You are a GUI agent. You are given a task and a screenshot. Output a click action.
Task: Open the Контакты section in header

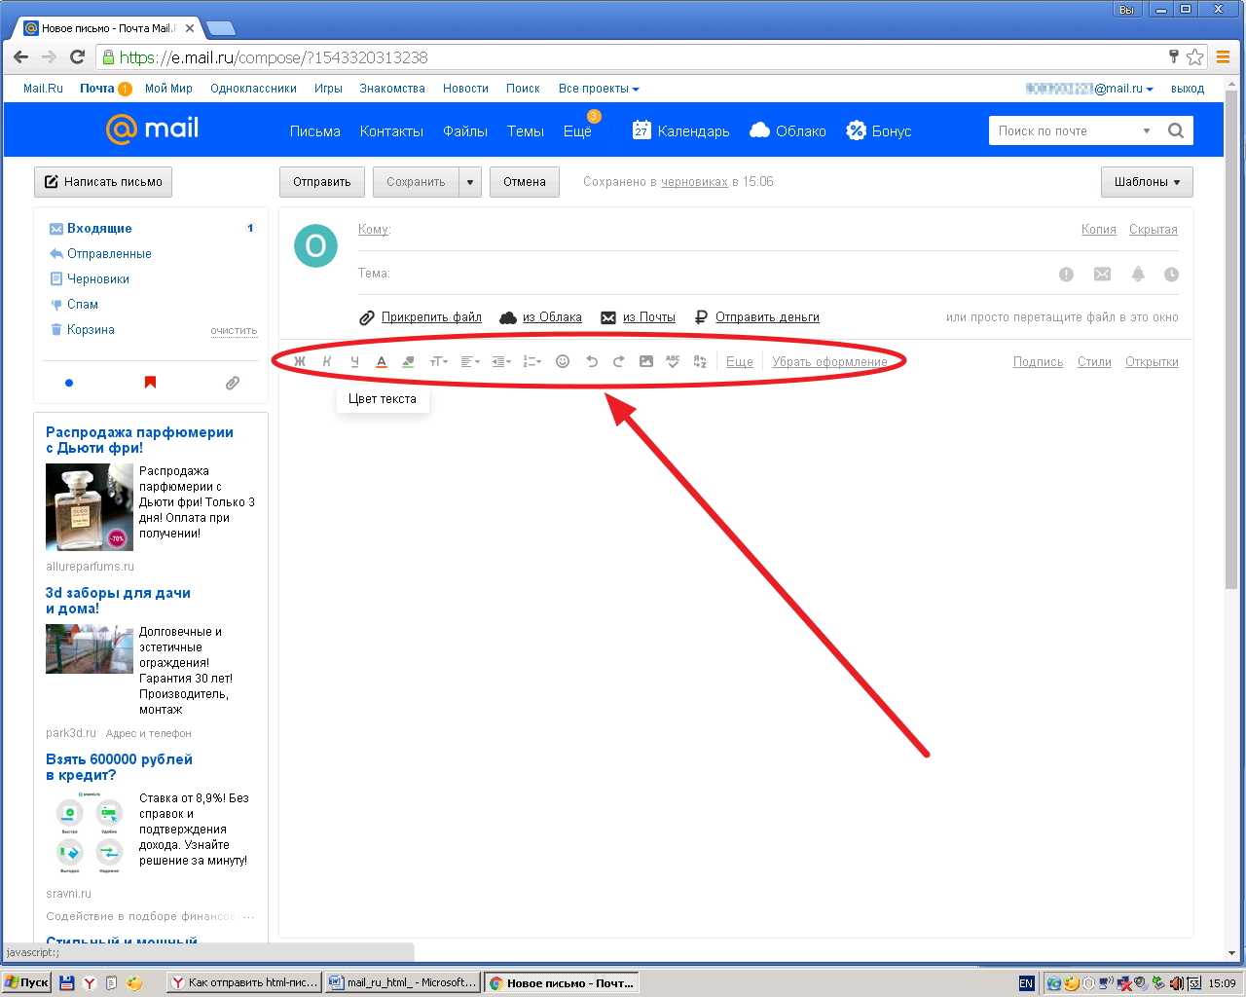391,131
